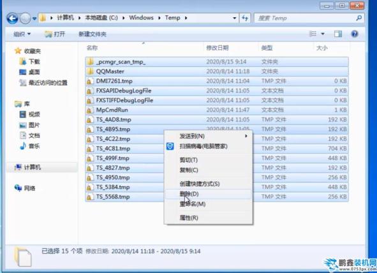Click the search magnifier icon
Screen dimensions: 377x273
pos(359,18)
